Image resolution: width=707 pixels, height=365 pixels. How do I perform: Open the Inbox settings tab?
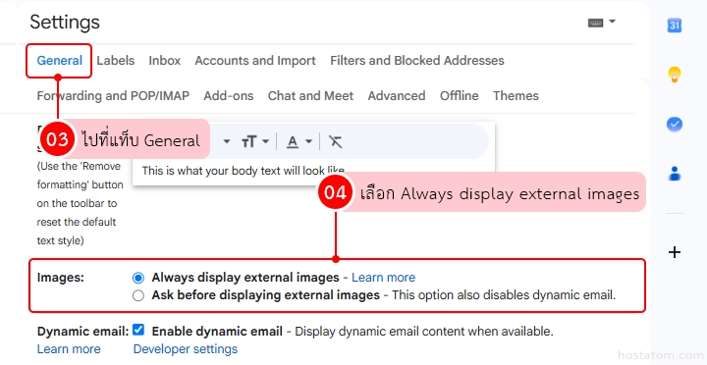(x=165, y=61)
